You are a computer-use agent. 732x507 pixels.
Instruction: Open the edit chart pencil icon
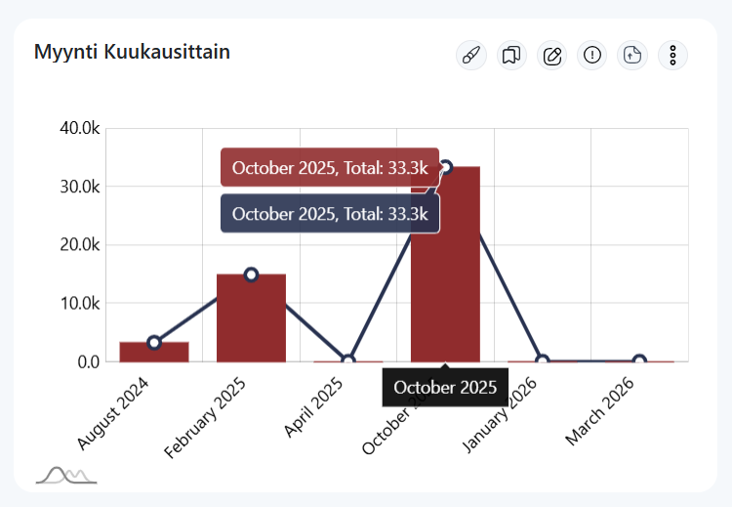click(552, 56)
